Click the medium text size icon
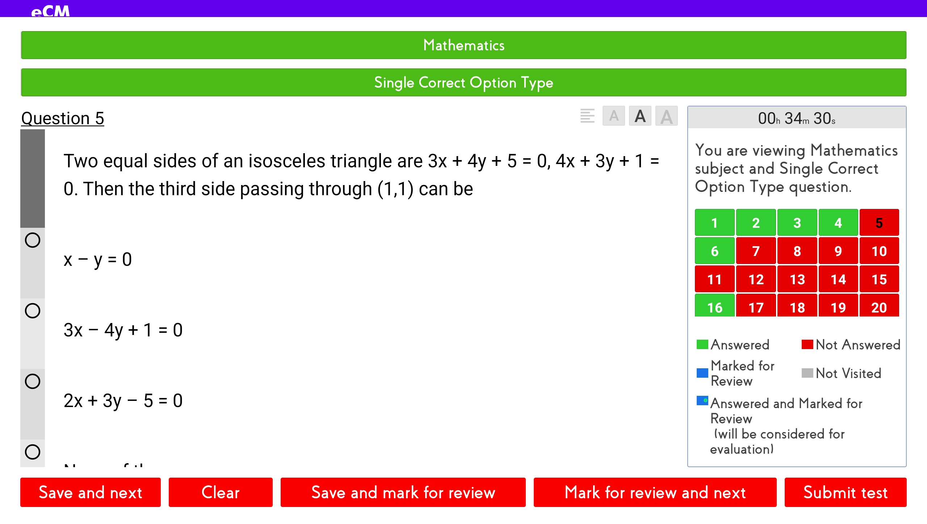Viewport: 927px width, 524px height. pyautogui.click(x=640, y=117)
